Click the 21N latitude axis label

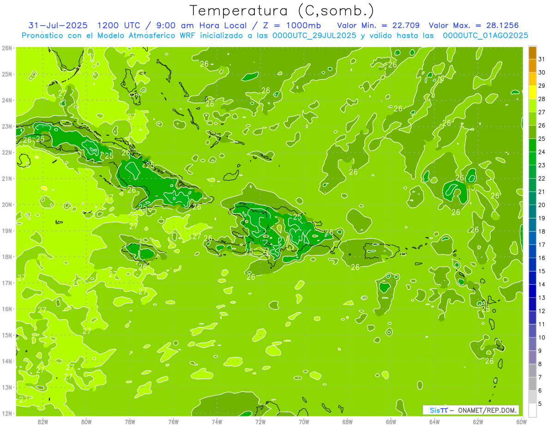click(7, 179)
